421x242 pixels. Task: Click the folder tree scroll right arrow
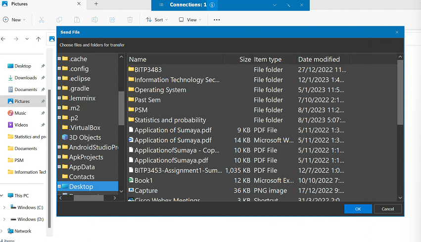click(115, 198)
